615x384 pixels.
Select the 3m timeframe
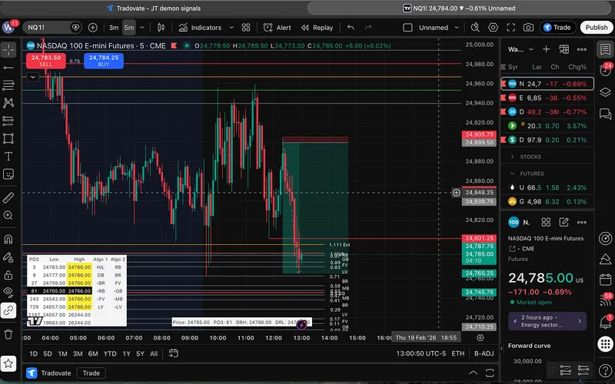coord(114,28)
